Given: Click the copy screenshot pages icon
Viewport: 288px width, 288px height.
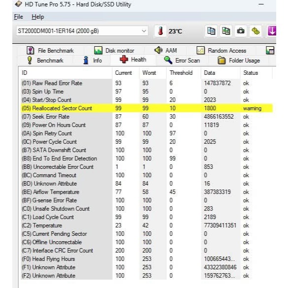Looking at the screenshot, I should click(226, 31).
